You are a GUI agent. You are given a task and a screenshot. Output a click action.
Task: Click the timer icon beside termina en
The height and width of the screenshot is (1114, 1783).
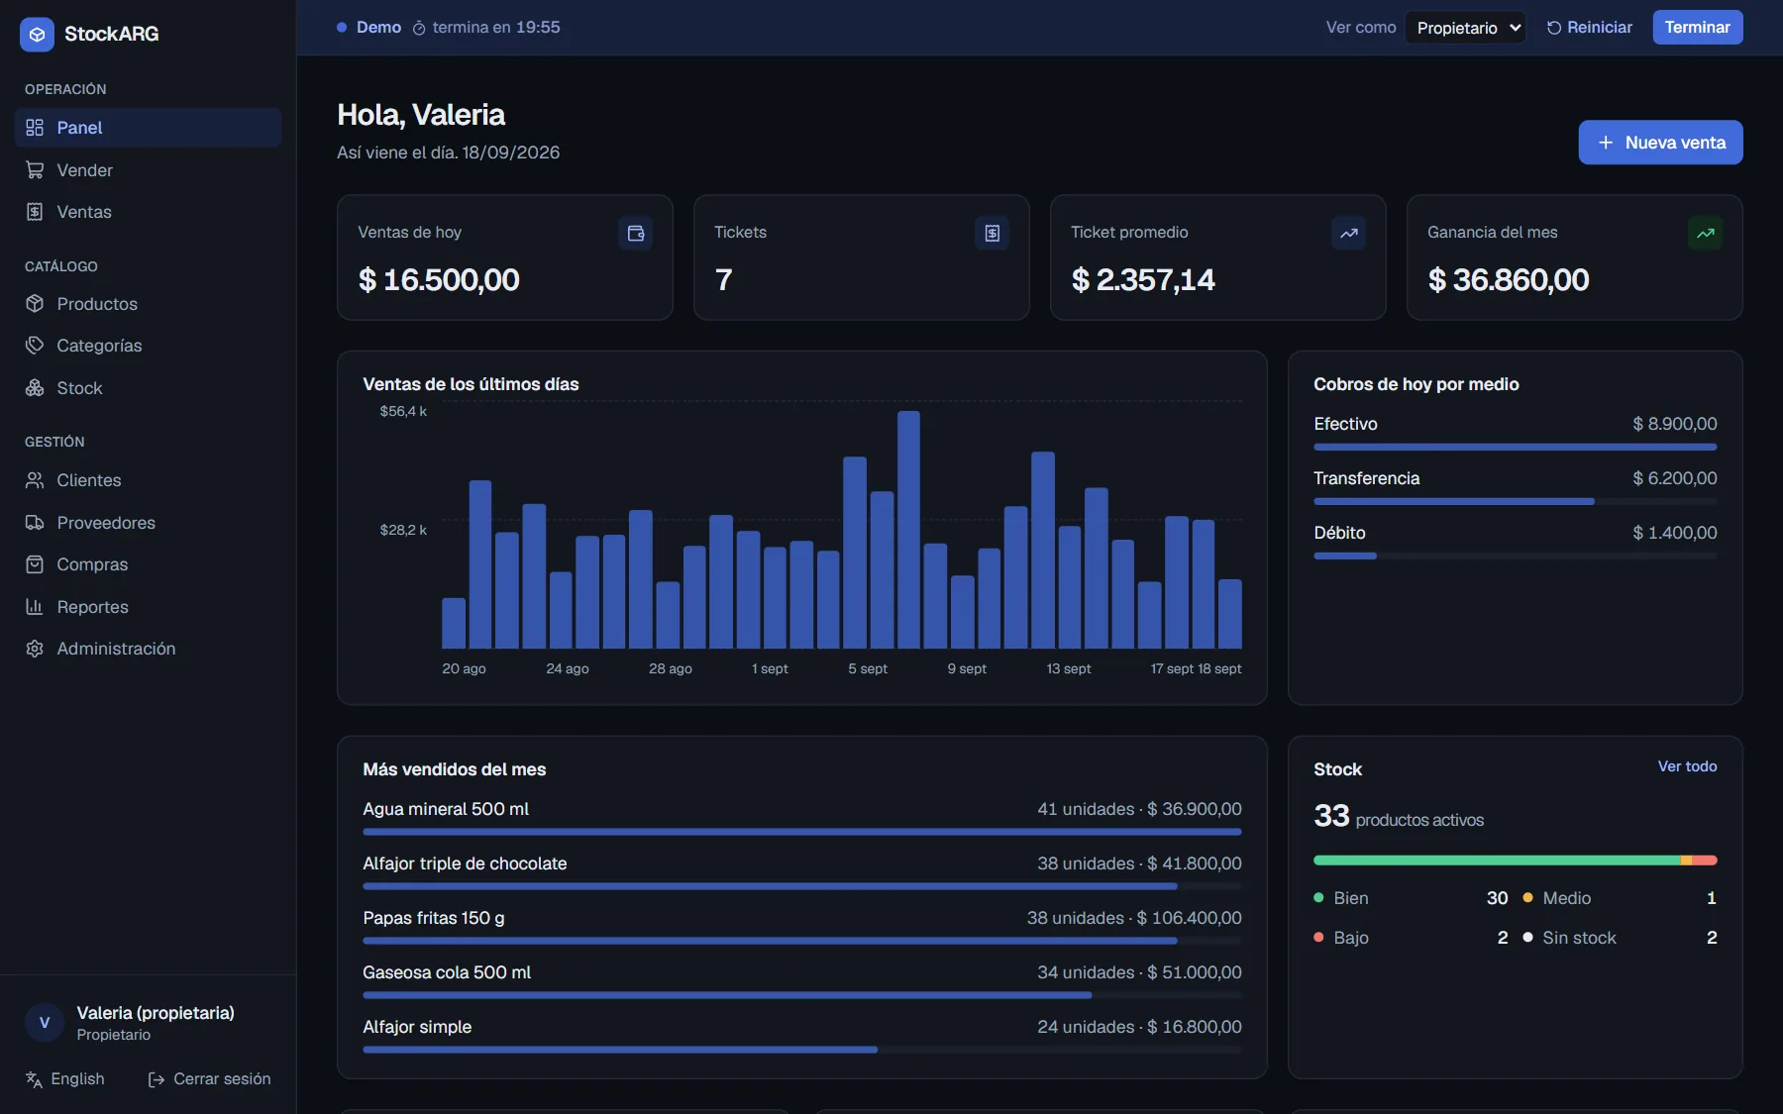click(x=419, y=29)
